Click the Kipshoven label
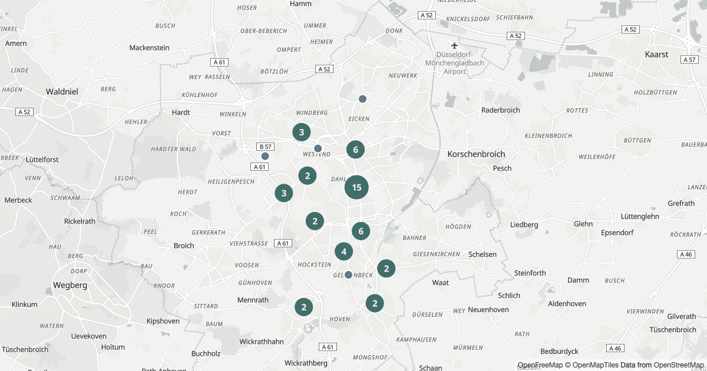This screenshot has height=371, width=707. pos(164,321)
